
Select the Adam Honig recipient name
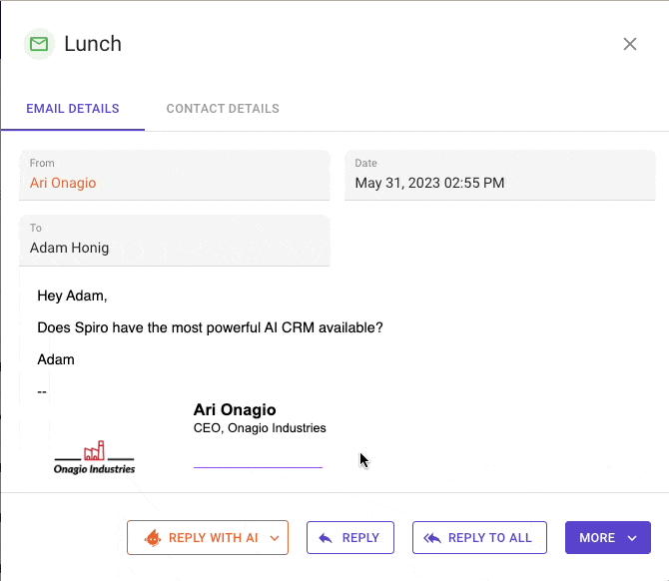(69, 248)
